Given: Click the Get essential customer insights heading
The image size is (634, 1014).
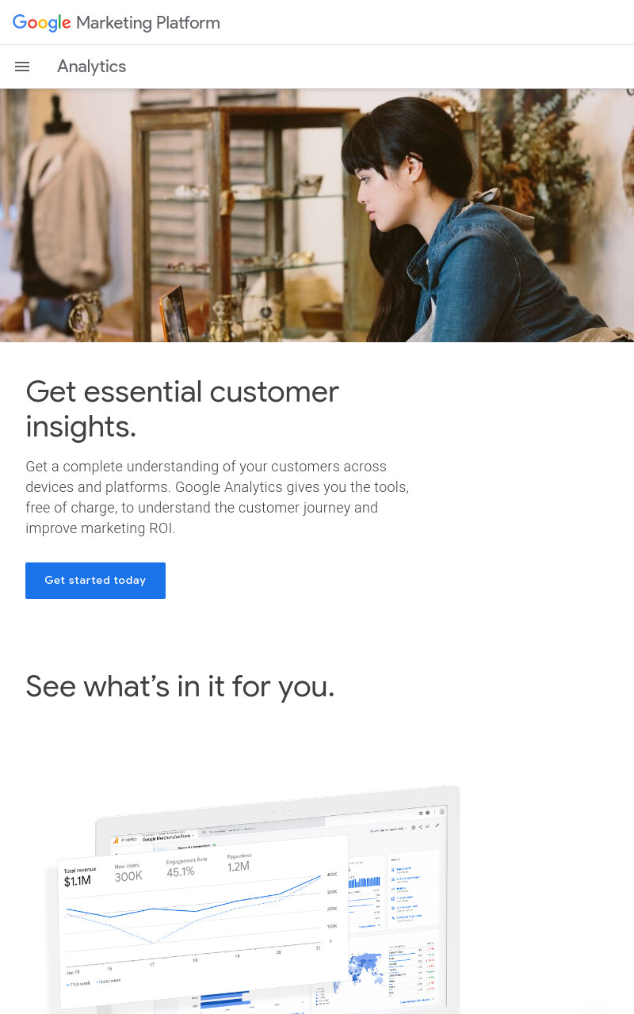Looking at the screenshot, I should point(182,409).
